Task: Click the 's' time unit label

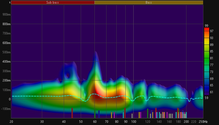Action: pos(10,2)
